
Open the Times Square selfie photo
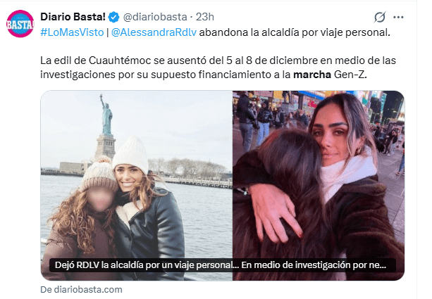(x=319, y=186)
